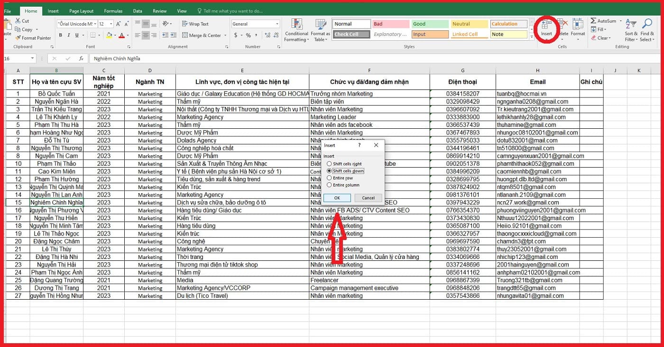Switch to the Formulas tab
The width and height of the screenshot is (664, 347).
click(x=113, y=11)
